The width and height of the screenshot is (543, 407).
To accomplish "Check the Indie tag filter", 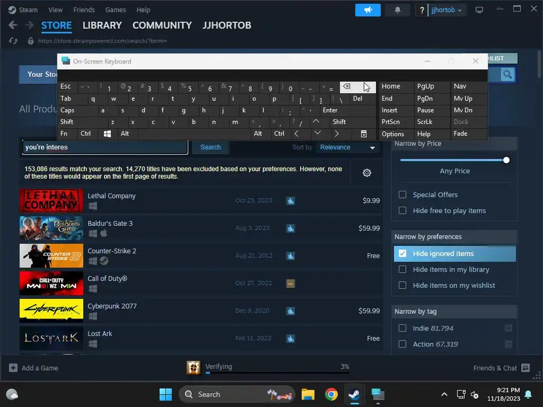I will (402, 328).
